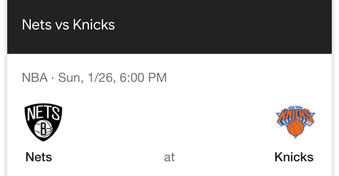Click the 'at' text between teams
The width and height of the screenshot is (339, 176).
tap(169, 157)
